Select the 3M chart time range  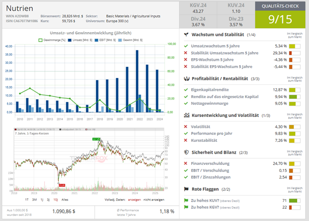[35, 200]
